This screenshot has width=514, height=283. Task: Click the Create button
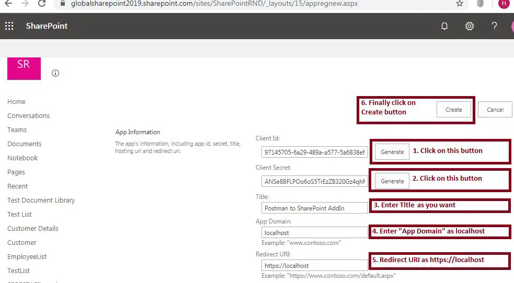point(454,110)
